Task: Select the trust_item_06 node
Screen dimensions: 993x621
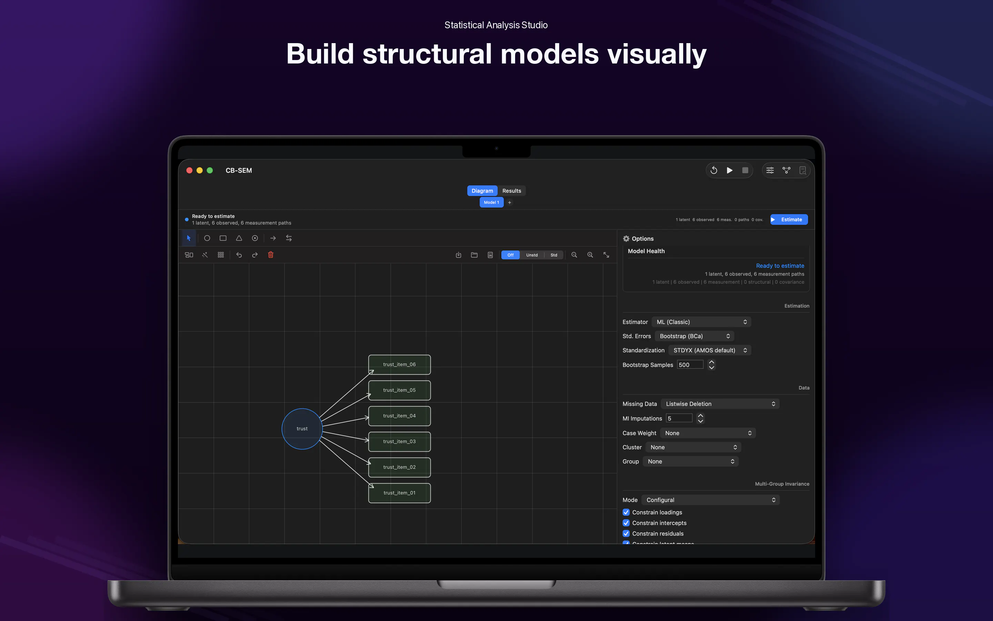Action: (x=399, y=365)
